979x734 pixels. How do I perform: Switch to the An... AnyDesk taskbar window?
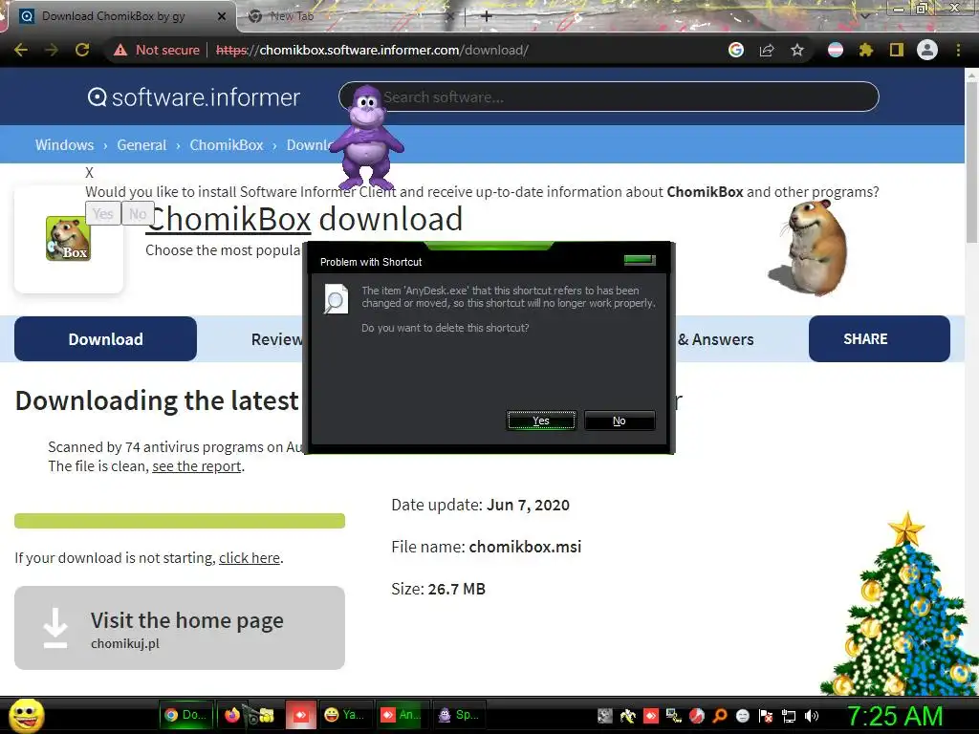pos(402,715)
